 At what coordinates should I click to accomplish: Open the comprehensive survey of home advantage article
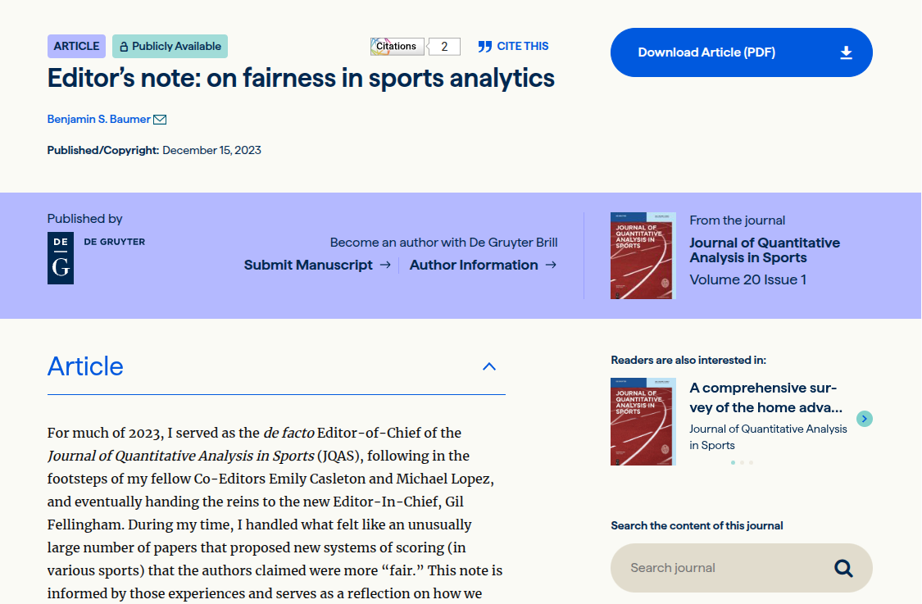point(765,397)
